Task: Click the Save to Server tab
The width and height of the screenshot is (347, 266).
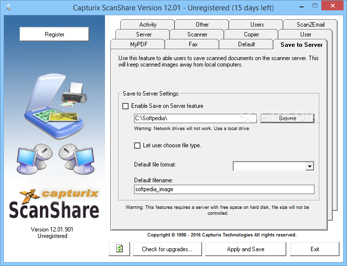Action: (301, 45)
